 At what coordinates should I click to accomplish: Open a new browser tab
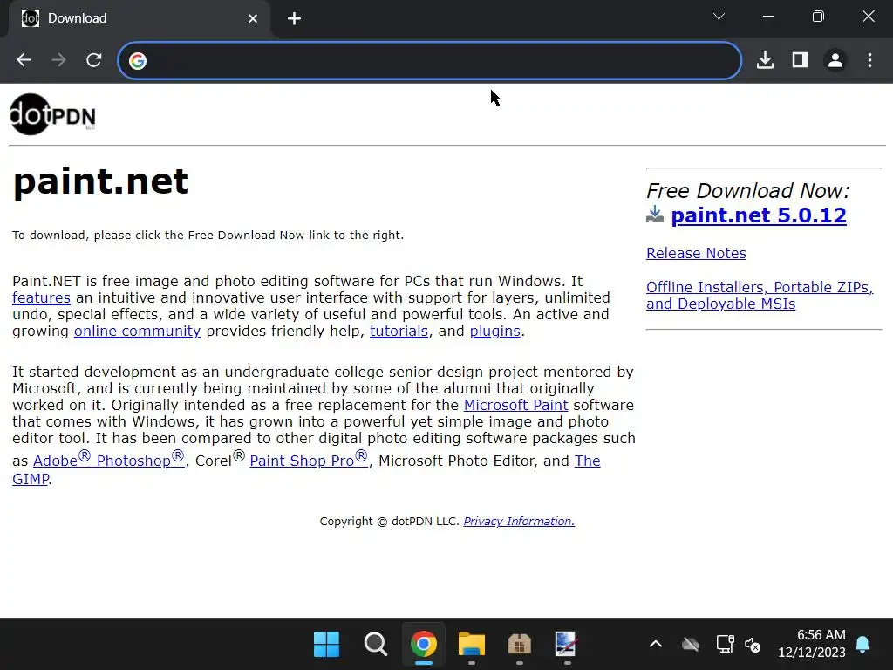click(294, 19)
